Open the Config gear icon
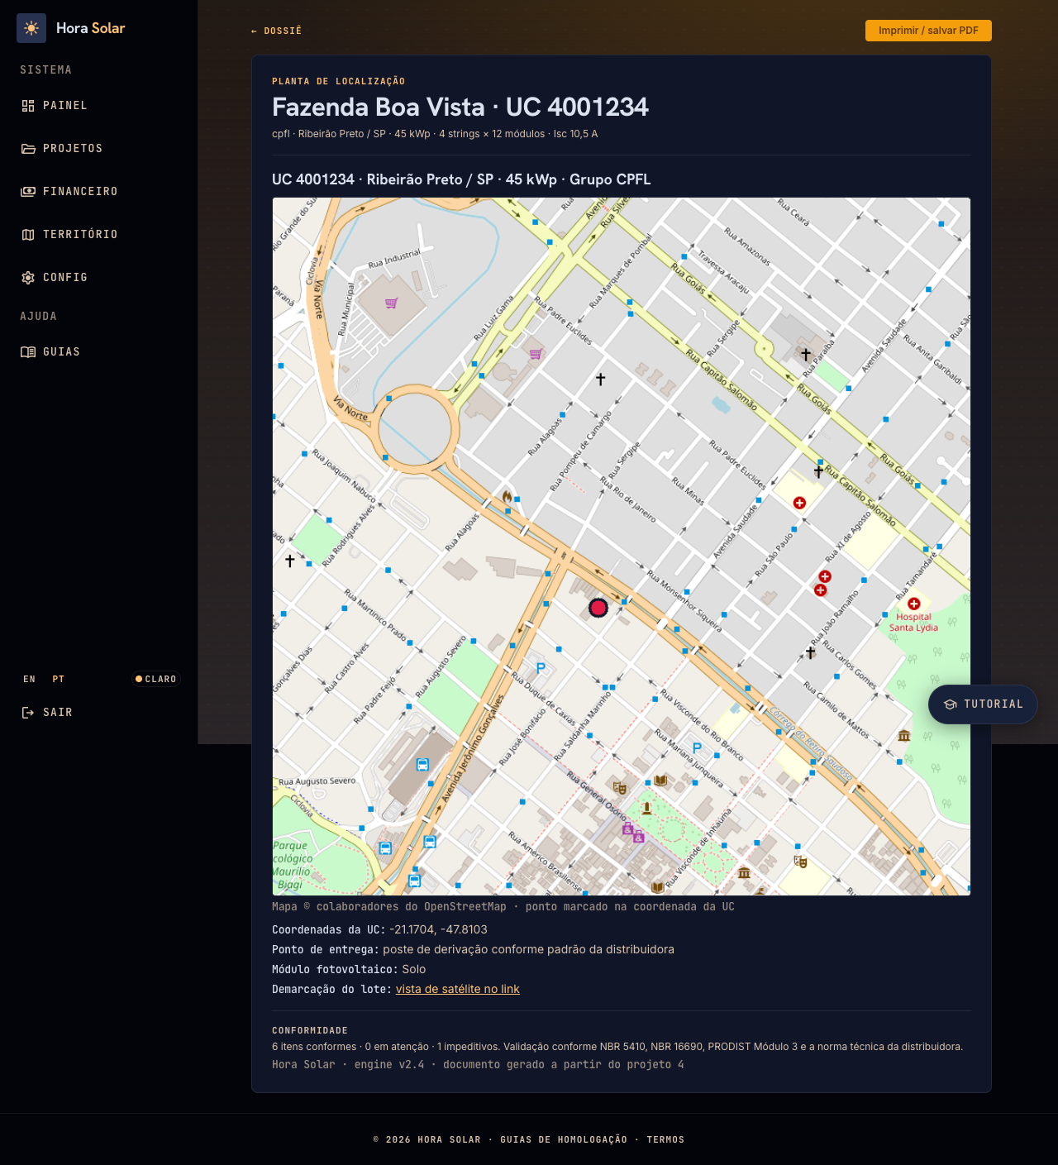Image resolution: width=1058 pixels, height=1165 pixels. point(28,278)
